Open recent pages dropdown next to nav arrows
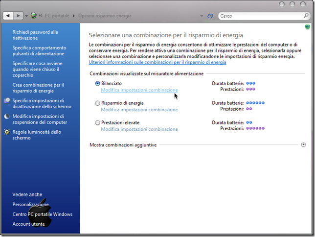The height and width of the screenshot is (237, 315). (26, 16)
